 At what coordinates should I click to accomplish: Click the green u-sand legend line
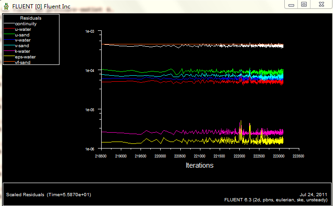click(x=9, y=35)
